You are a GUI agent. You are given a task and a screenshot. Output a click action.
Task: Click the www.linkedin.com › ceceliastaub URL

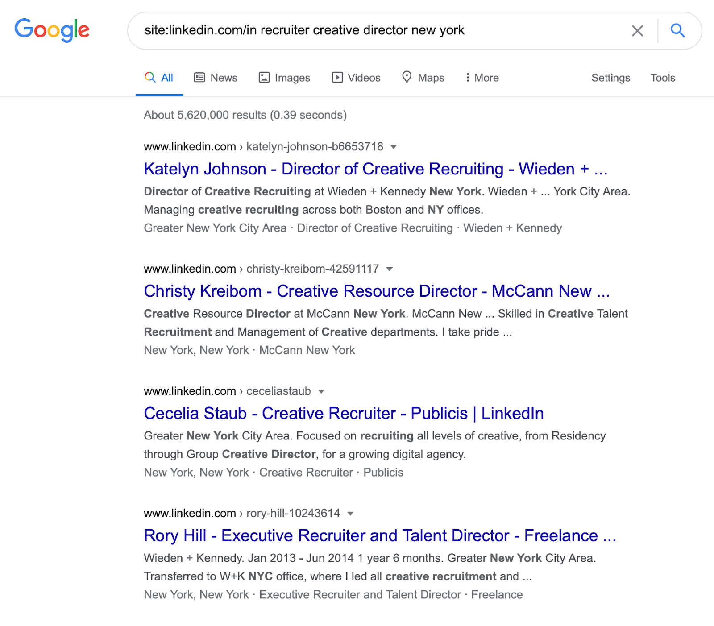(227, 391)
